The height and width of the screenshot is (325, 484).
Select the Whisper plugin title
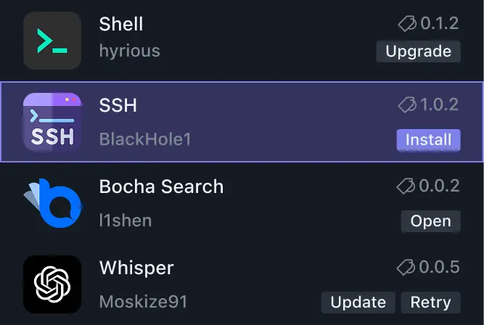(136, 268)
